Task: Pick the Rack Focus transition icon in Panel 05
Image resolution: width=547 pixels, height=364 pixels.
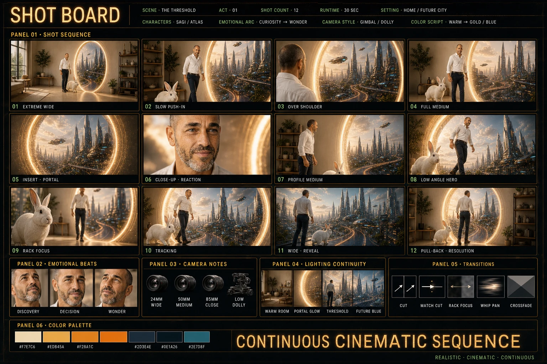Action: pyautogui.click(x=461, y=287)
